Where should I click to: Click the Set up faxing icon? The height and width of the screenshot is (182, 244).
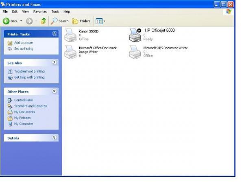tap(10, 49)
